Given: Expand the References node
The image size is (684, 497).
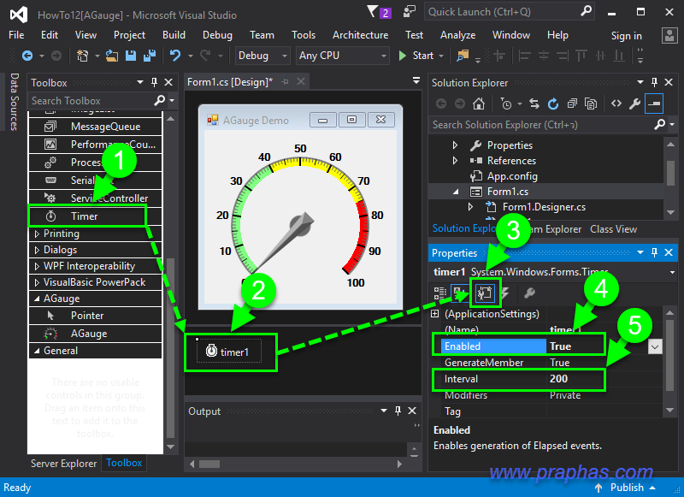Looking at the screenshot, I should 455,161.
